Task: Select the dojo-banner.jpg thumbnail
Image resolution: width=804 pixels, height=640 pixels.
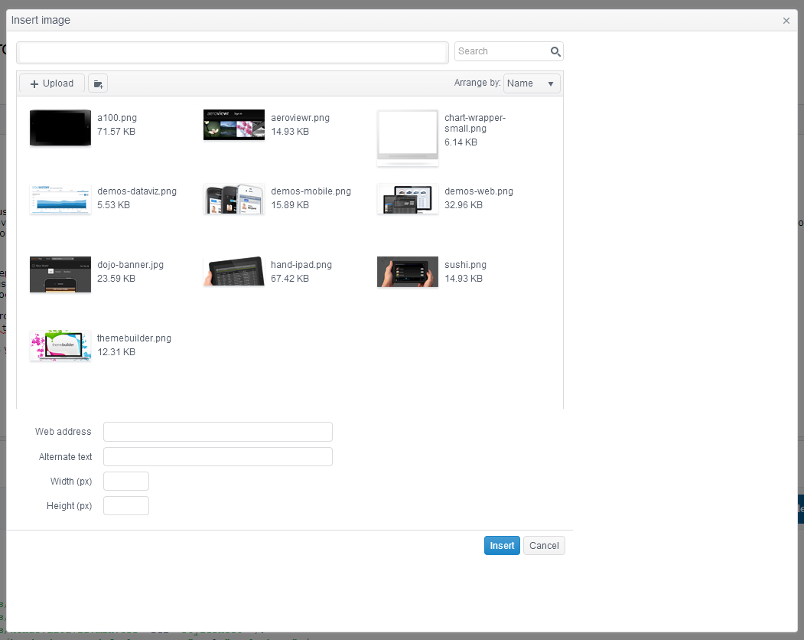Action: click(x=60, y=275)
